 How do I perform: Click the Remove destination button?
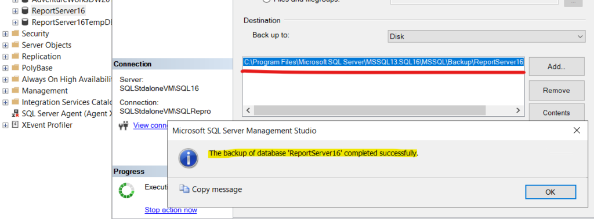click(556, 91)
